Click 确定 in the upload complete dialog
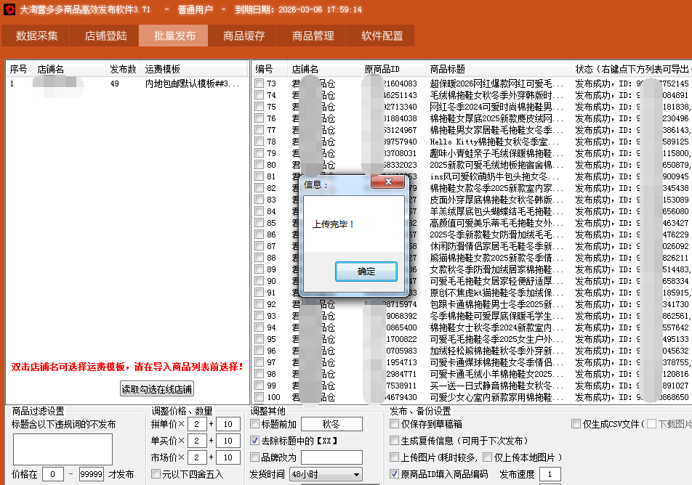The height and width of the screenshot is (485, 692). [366, 272]
